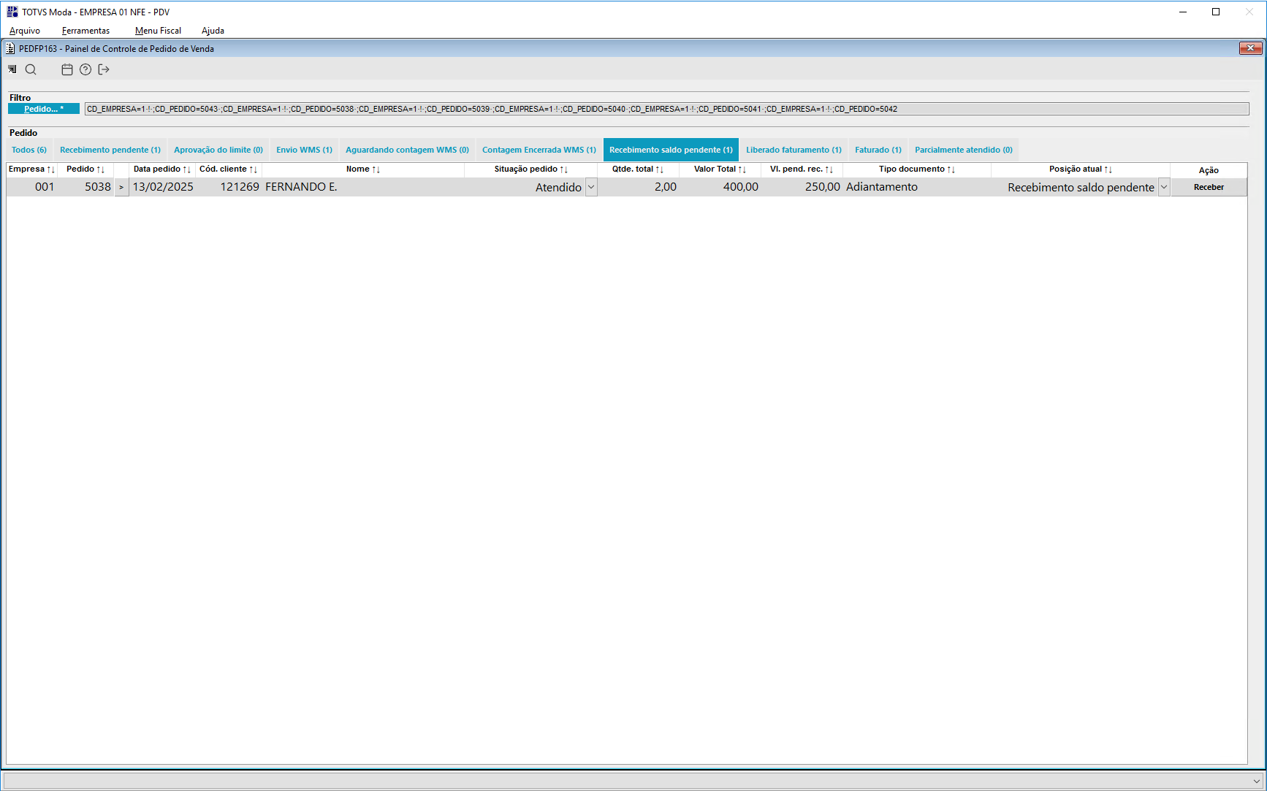Click the filter expression input field
The width and height of the screenshot is (1267, 791).
point(666,109)
